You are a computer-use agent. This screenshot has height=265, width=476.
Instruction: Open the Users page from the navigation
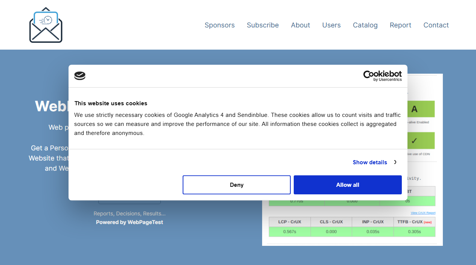pos(331,25)
